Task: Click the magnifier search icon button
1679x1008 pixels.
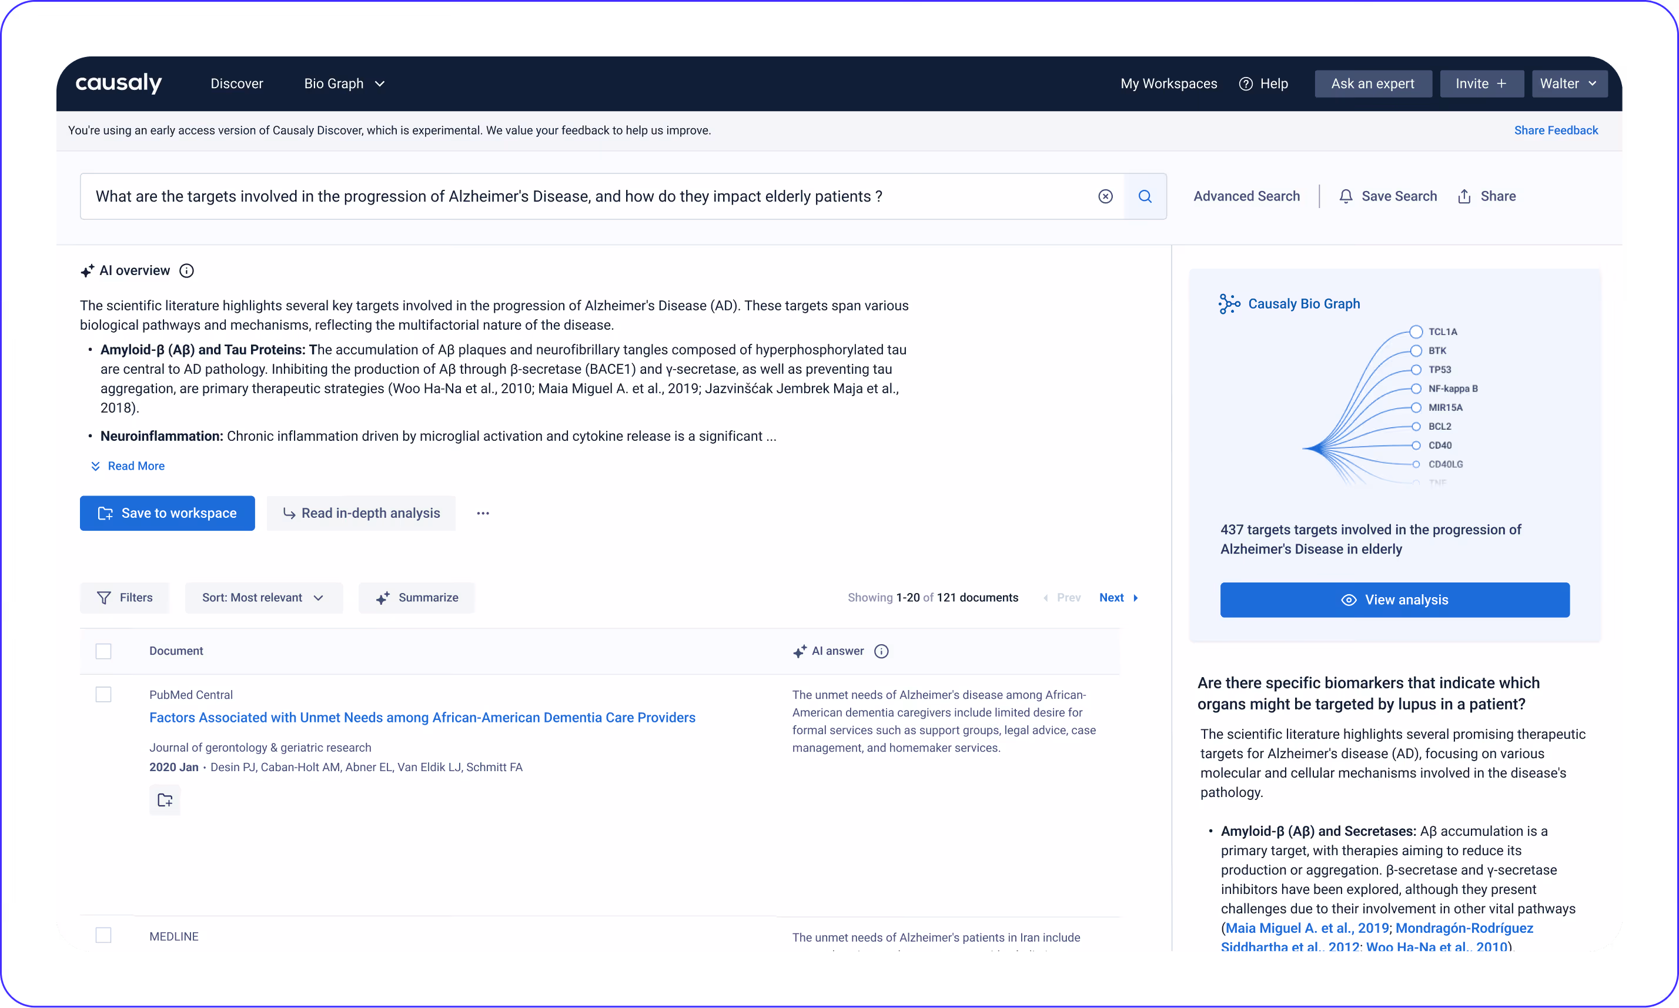Action: click(1145, 196)
